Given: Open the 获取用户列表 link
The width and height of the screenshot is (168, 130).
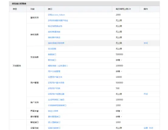Looking at the screenshot, I should click(x=54, y=88).
